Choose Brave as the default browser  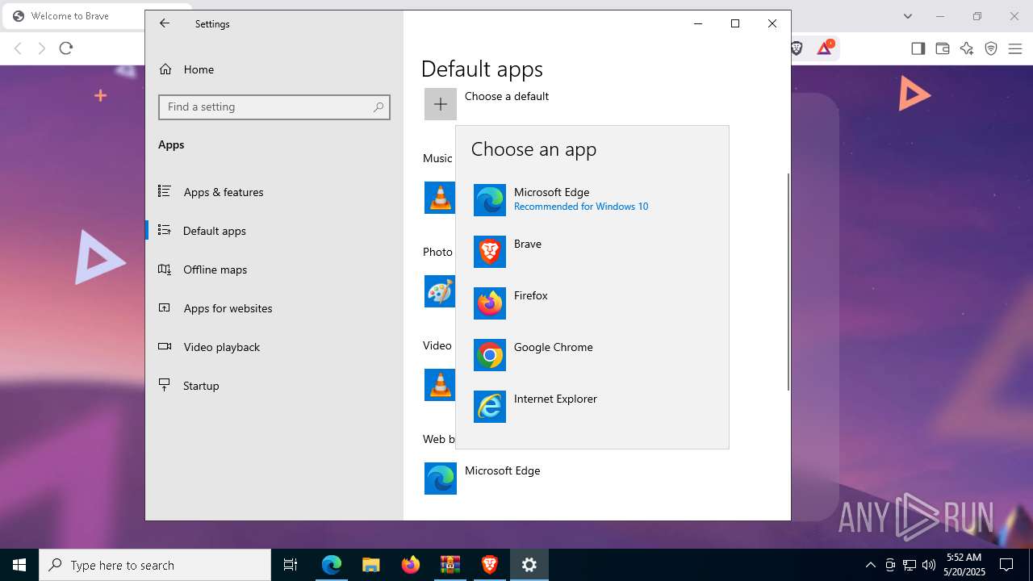pos(592,252)
